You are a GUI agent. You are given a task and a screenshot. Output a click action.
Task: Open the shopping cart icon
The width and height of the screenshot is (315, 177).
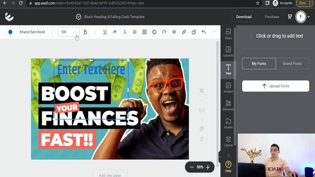[290, 17]
